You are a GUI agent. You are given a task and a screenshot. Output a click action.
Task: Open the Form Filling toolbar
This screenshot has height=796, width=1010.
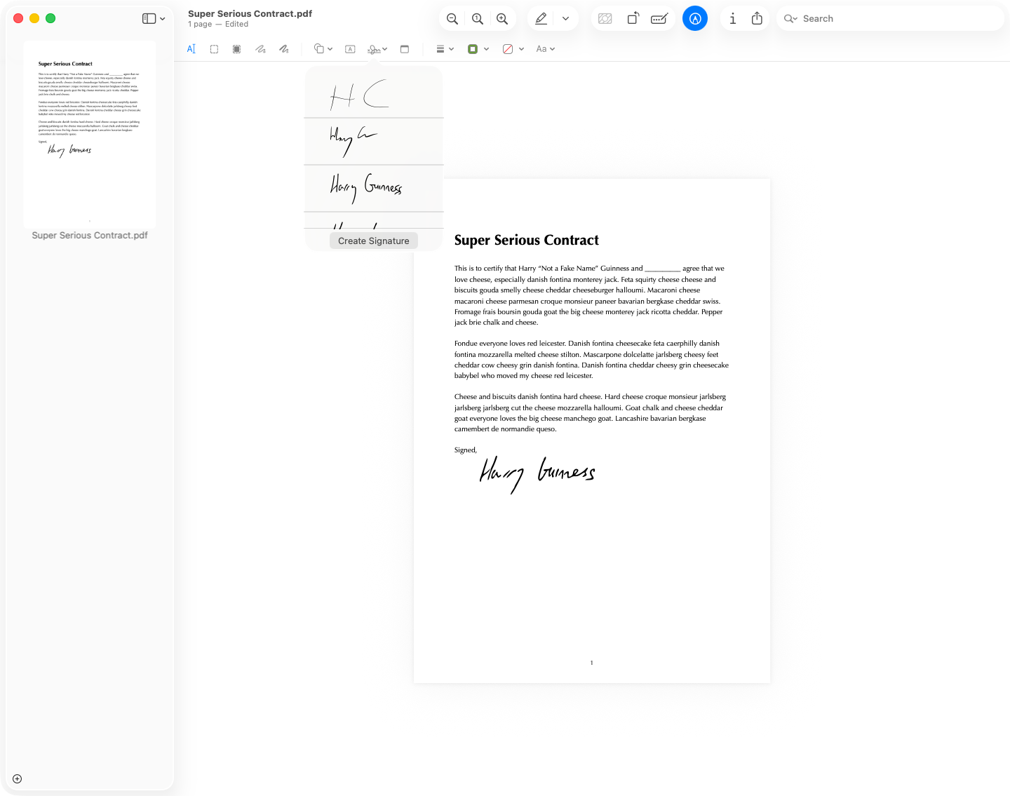click(659, 19)
